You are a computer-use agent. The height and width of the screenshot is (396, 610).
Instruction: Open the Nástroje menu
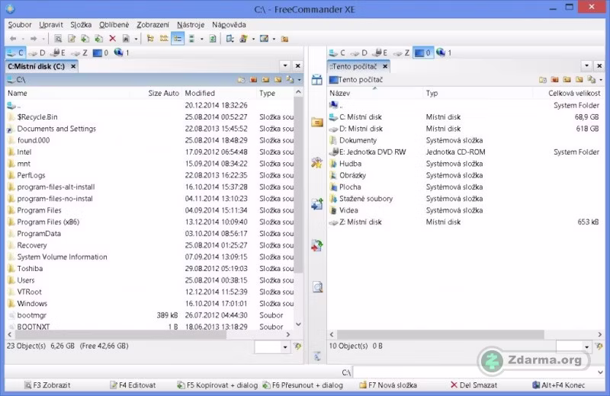pyautogui.click(x=191, y=24)
